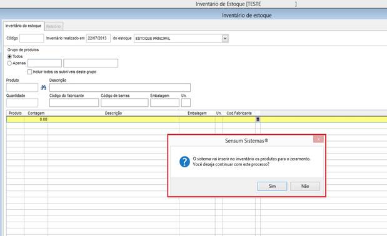Confirm with the Sim button
Image resolution: width=387 pixels, height=236 pixels.
[x=272, y=186]
